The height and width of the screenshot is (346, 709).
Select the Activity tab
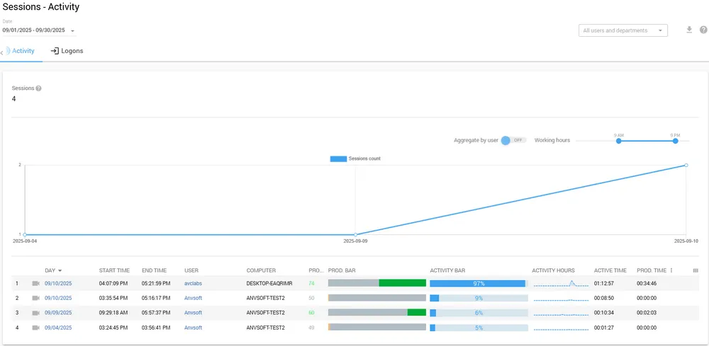coord(23,51)
